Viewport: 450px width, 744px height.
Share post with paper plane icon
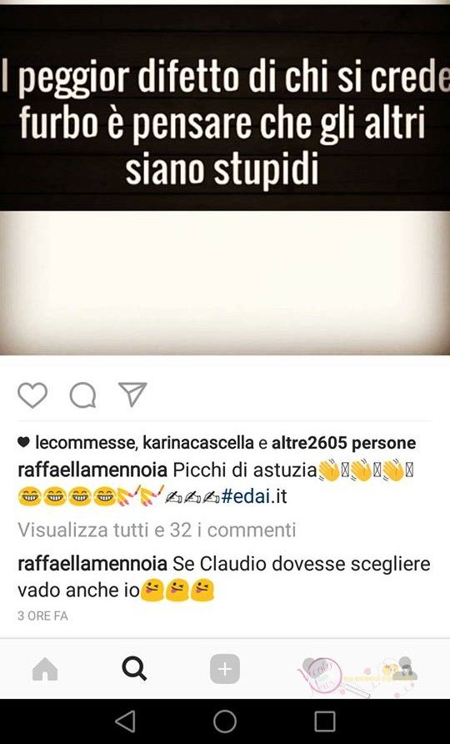(x=132, y=394)
